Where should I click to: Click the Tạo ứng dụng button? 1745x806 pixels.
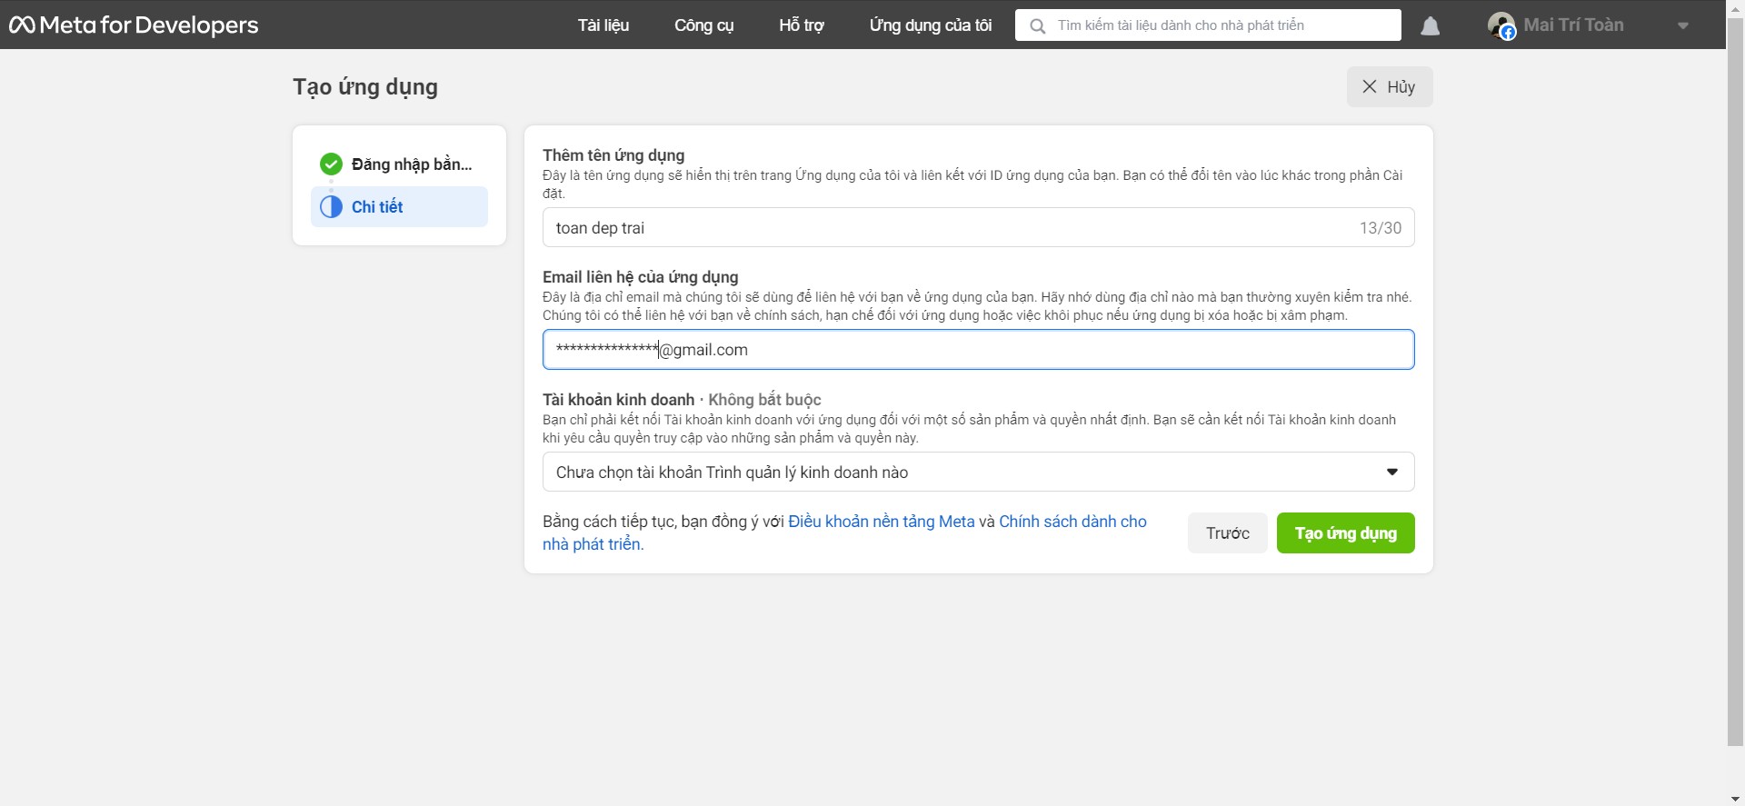(x=1345, y=533)
